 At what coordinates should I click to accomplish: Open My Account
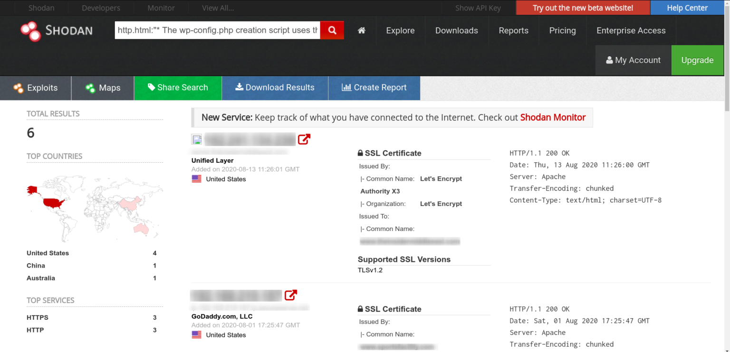633,60
